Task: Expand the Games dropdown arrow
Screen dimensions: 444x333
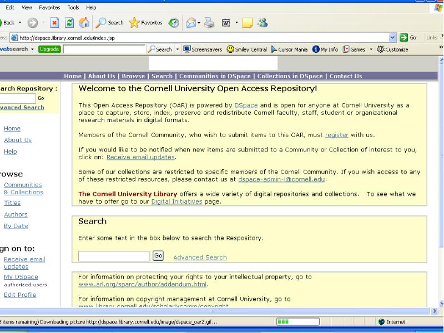Action: click(x=371, y=49)
